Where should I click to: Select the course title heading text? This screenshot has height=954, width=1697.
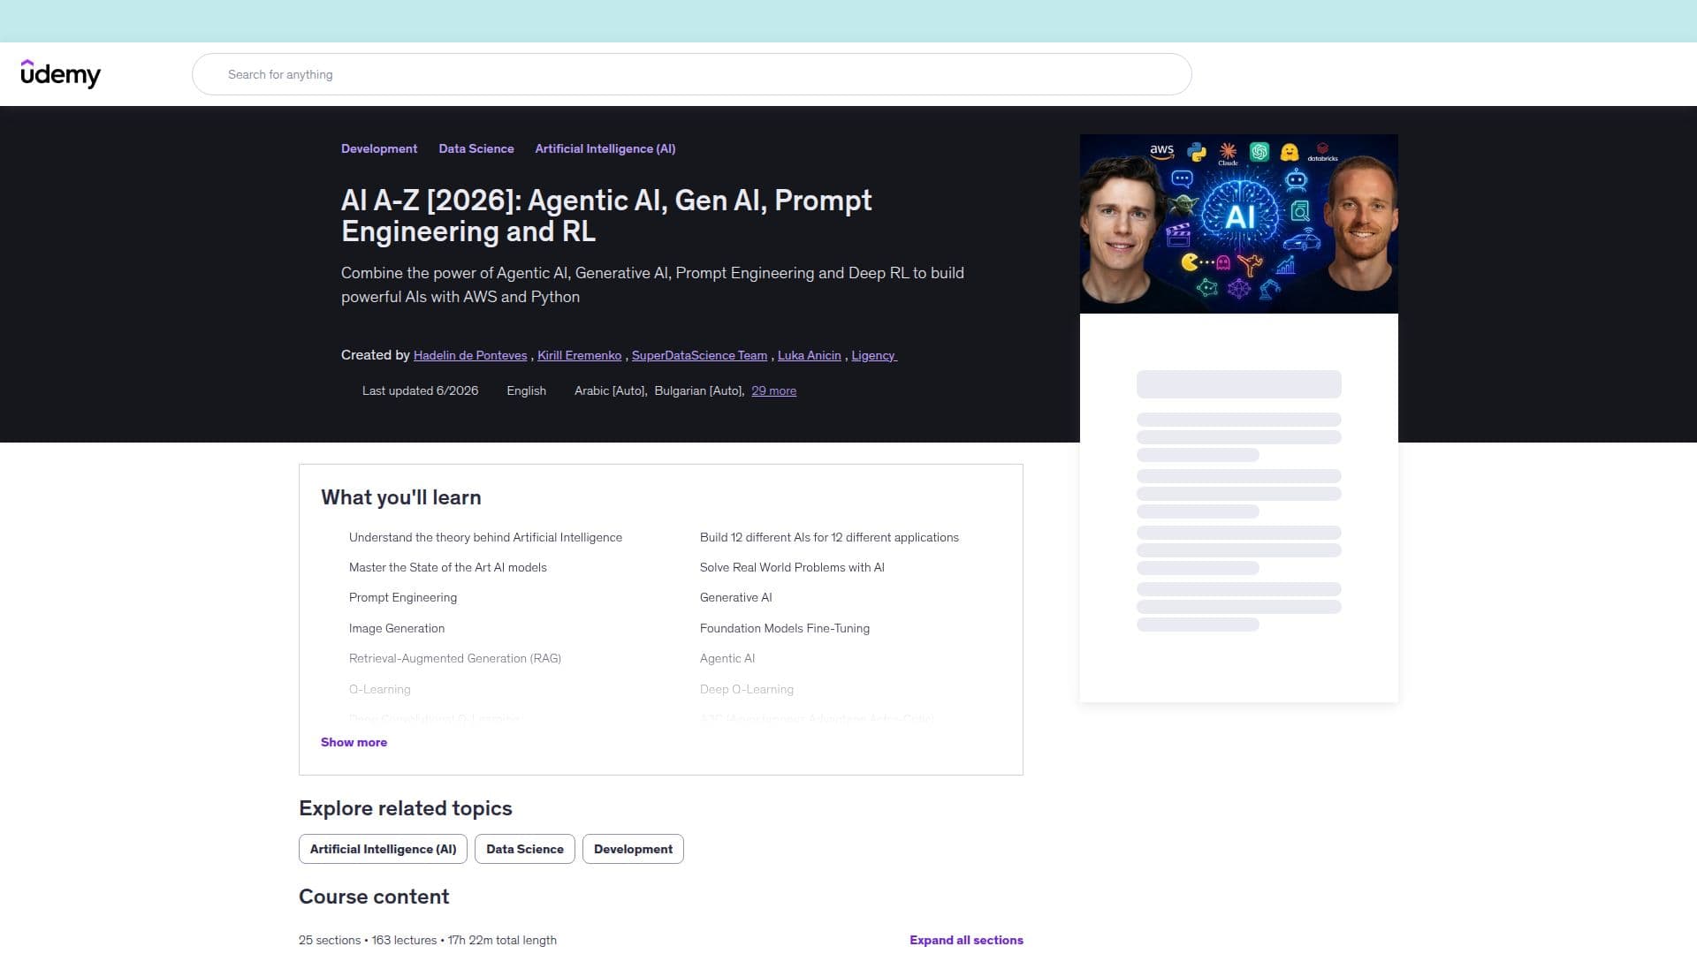tap(606, 216)
